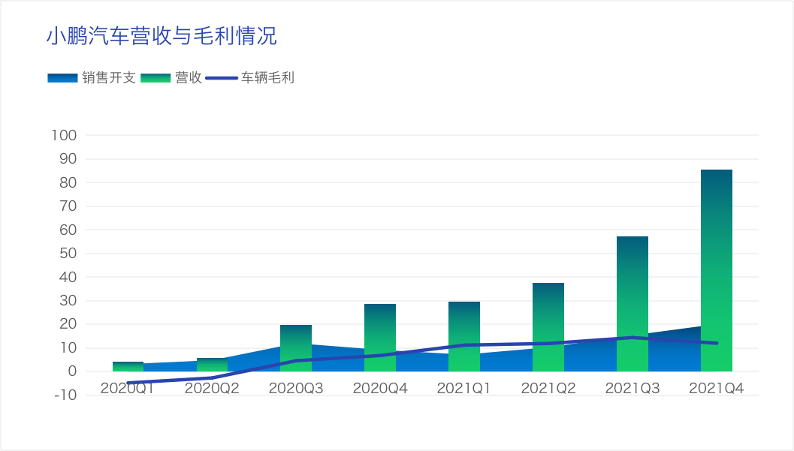Select the 2021Q4 revenue bar
Image resolution: width=794 pixels, height=451 pixels.
[717, 270]
